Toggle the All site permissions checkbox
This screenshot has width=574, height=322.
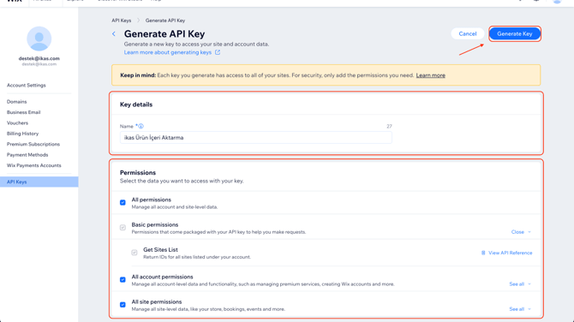coord(123,304)
